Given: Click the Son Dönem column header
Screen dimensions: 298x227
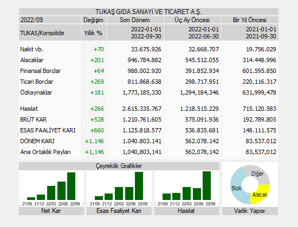Looking at the screenshot, I should [135, 20].
